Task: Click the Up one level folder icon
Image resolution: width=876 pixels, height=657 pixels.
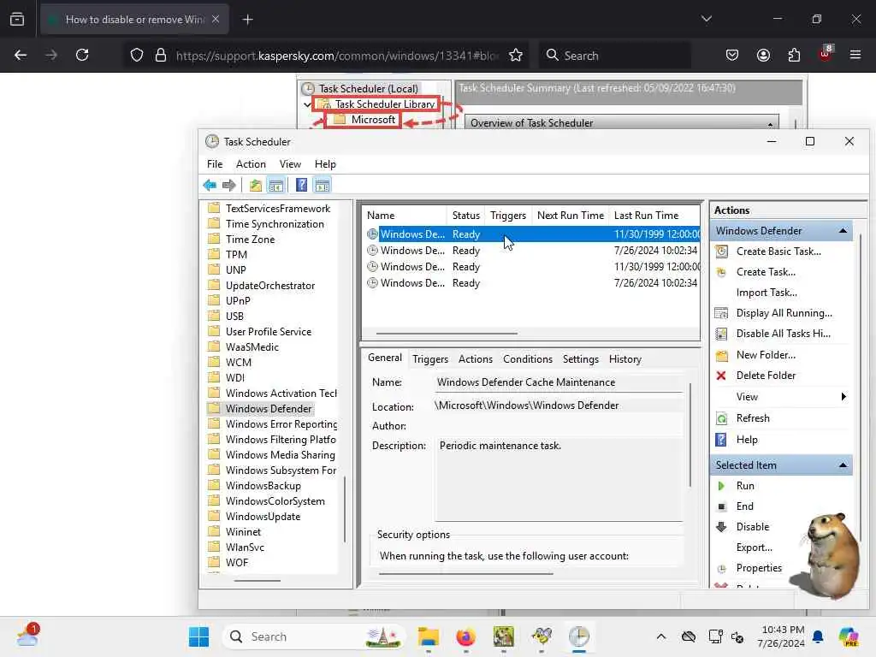Action: point(255,185)
